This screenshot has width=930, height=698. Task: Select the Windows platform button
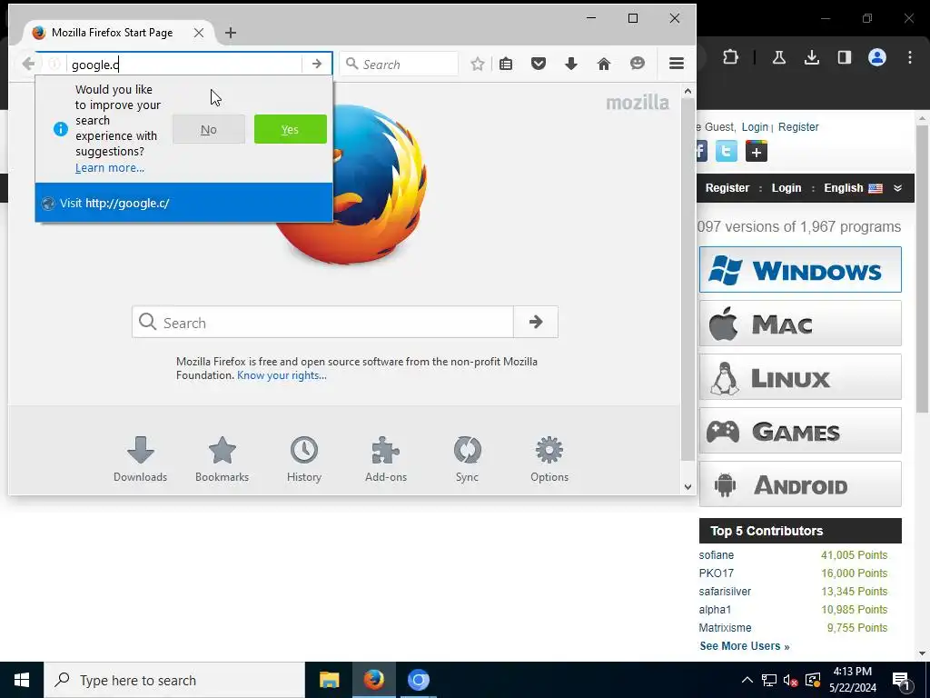(x=800, y=269)
